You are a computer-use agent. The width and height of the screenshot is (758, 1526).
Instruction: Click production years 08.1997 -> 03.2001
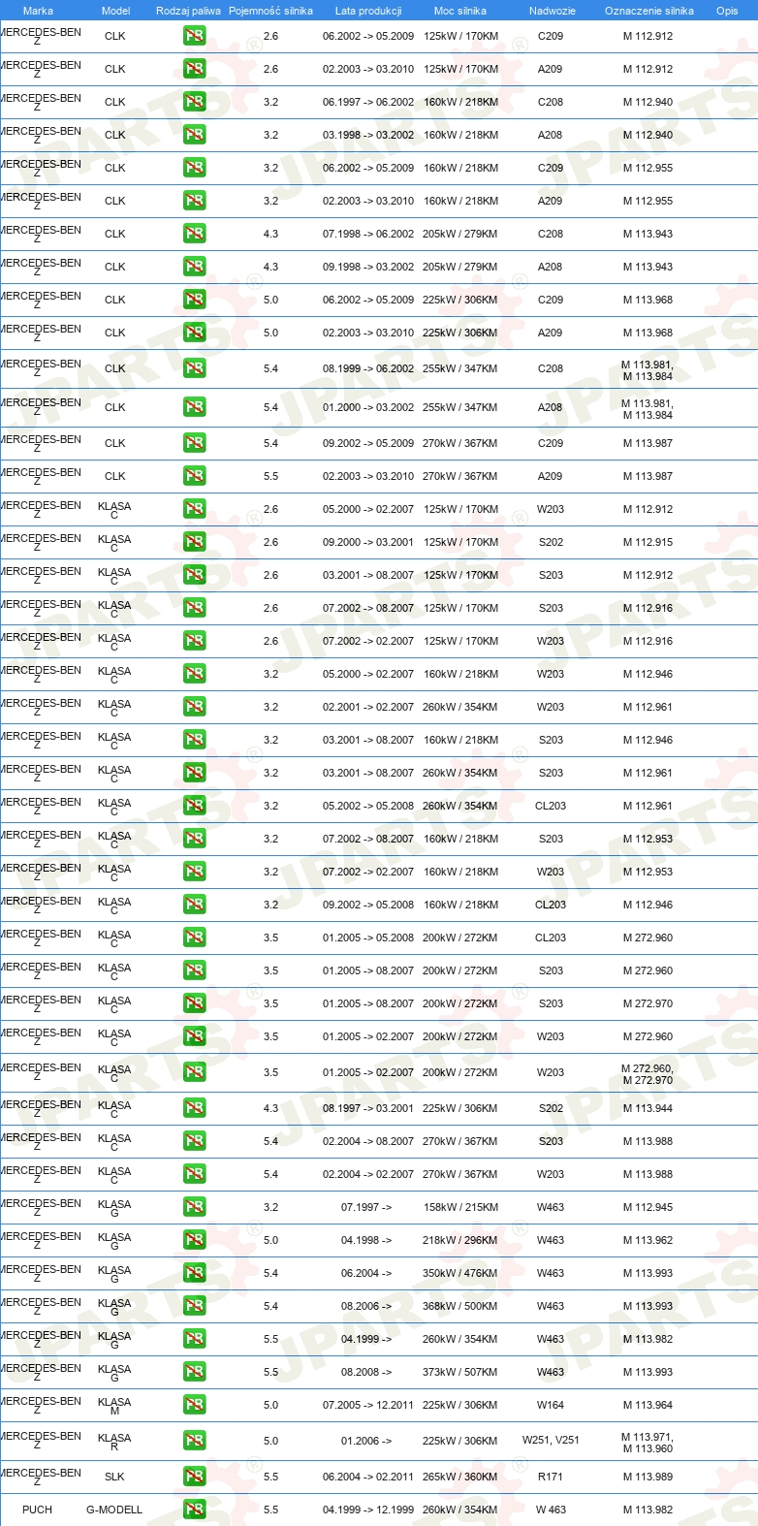[x=368, y=1109]
